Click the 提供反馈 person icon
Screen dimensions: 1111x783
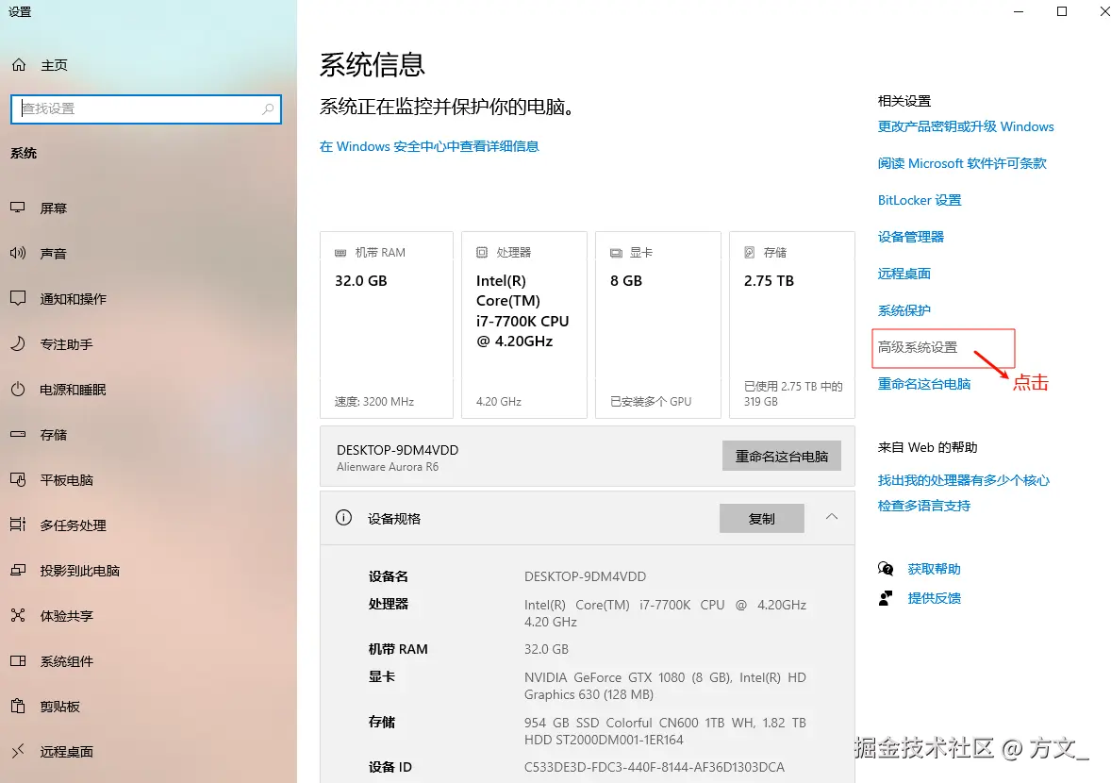coord(886,598)
